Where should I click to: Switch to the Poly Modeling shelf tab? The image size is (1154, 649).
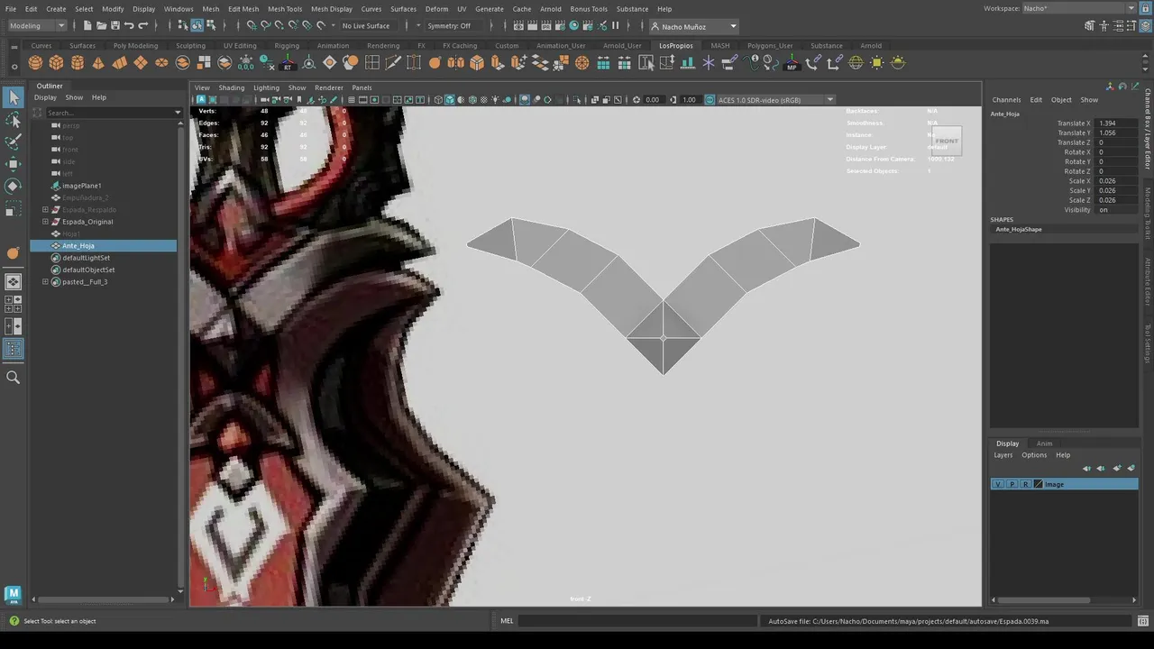[x=135, y=45]
